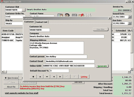Switch to the Contact List tab
The image size is (134, 97).
coord(42,22)
